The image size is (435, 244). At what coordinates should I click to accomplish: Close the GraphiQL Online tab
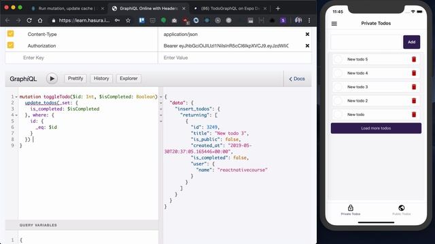tap(184, 9)
